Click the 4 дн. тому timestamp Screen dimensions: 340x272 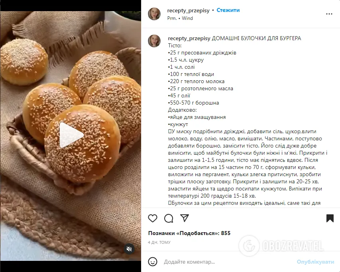point(159,242)
